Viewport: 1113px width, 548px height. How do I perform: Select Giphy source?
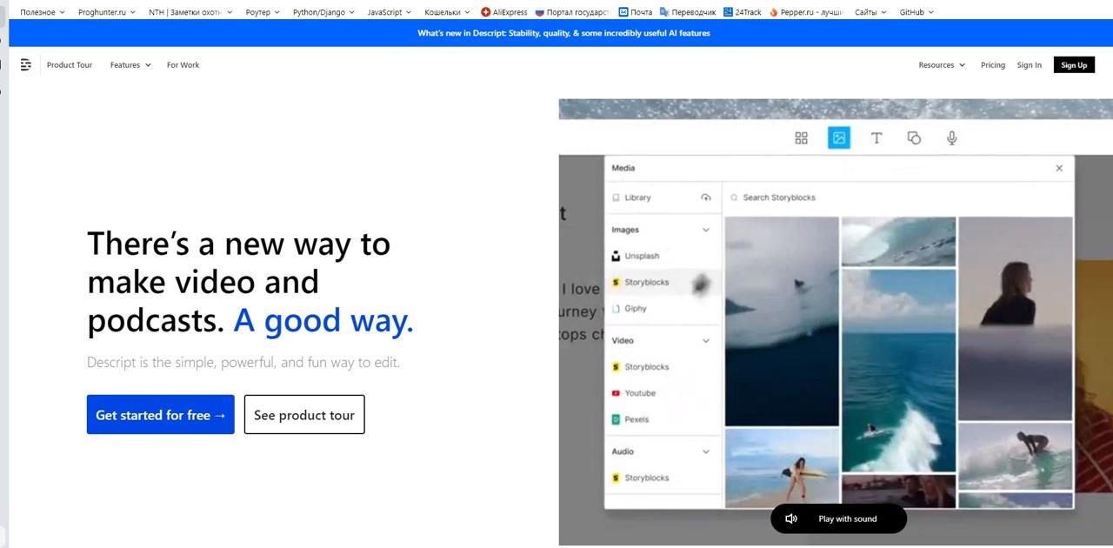pyautogui.click(x=636, y=309)
